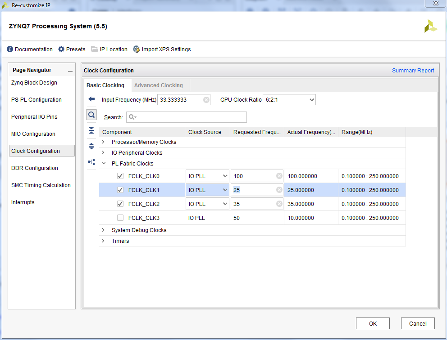
Task: Uncheck the FCLK_CLK0 checkbox
Action: [x=120, y=176]
